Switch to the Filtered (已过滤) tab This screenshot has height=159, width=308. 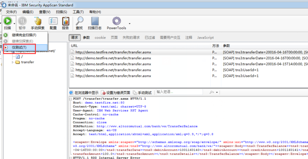pyautogui.click(x=150, y=37)
